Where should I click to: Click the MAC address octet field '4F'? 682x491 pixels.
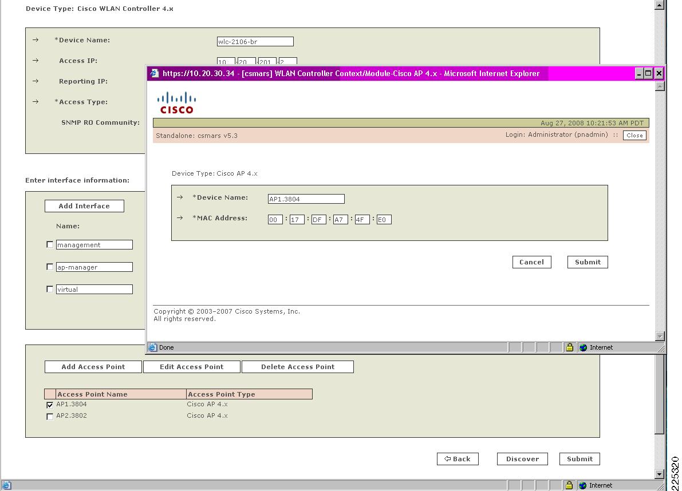362,219
